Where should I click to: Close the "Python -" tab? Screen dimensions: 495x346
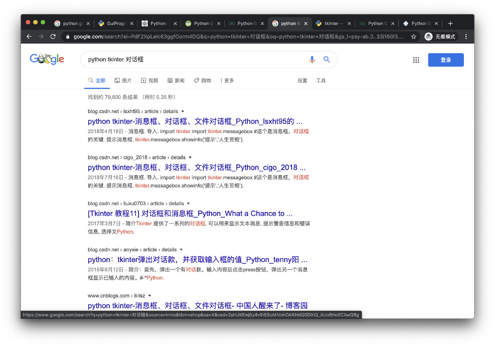(x=175, y=23)
